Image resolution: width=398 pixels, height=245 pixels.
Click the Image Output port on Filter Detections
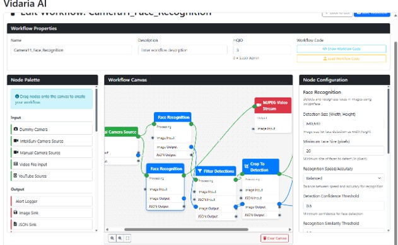click(x=236, y=207)
